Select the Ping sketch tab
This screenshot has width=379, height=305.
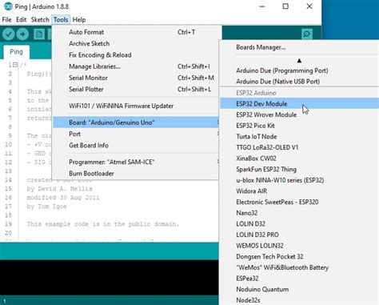[16, 52]
